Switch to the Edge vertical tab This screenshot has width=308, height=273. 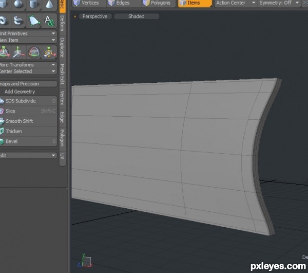tap(62, 117)
